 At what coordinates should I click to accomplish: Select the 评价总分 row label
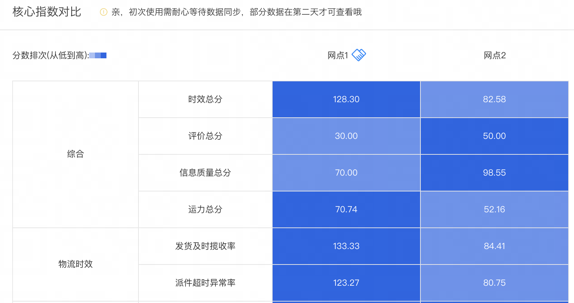(x=205, y=136)
